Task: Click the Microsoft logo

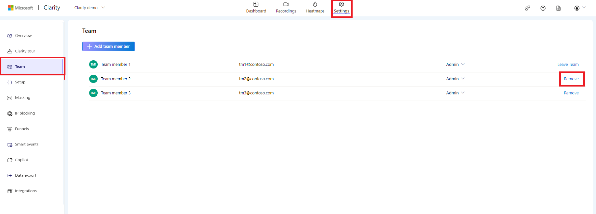Action: pyautogui.click(x=20, y=8)
